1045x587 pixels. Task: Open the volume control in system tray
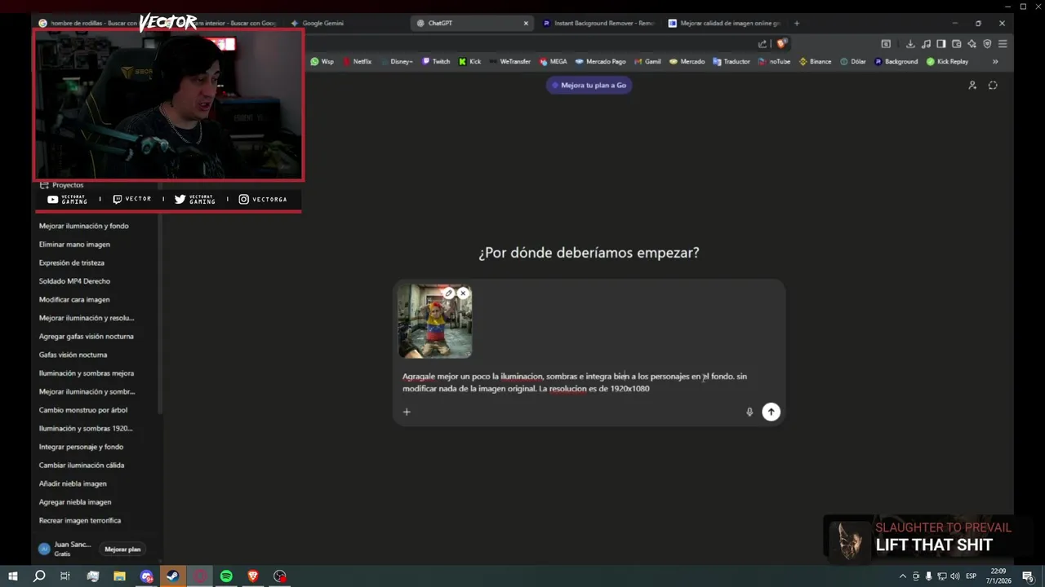(x=955, y=576)
